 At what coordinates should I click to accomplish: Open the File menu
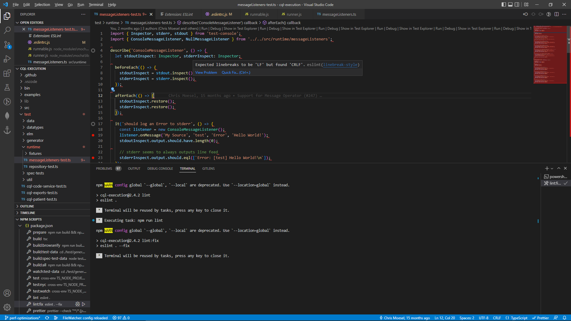point(15,4)
